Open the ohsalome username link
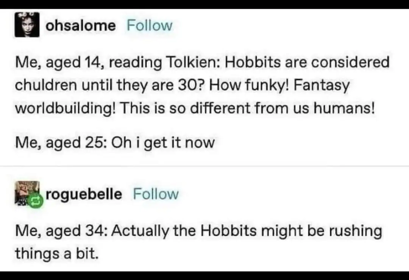Screen dimensions: 409x280 coord(80,26)
